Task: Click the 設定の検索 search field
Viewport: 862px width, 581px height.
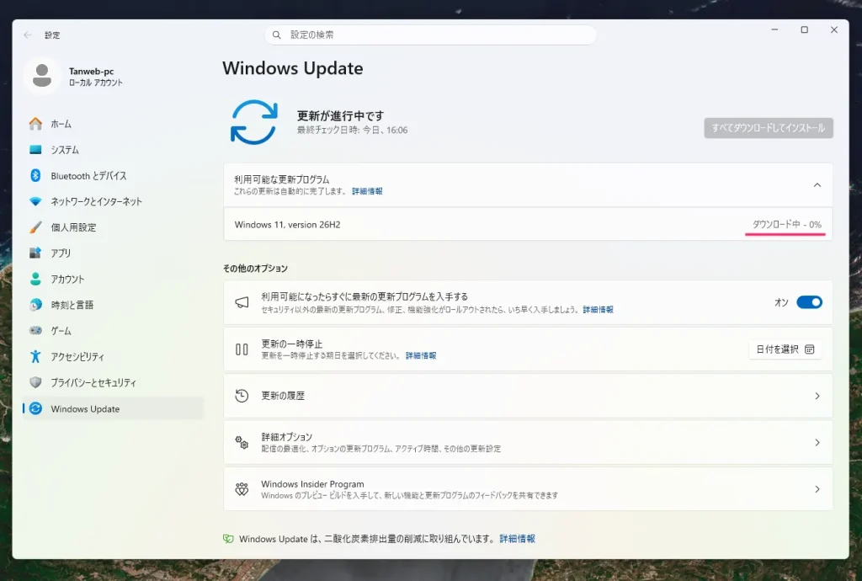Action: pos(430,35)
